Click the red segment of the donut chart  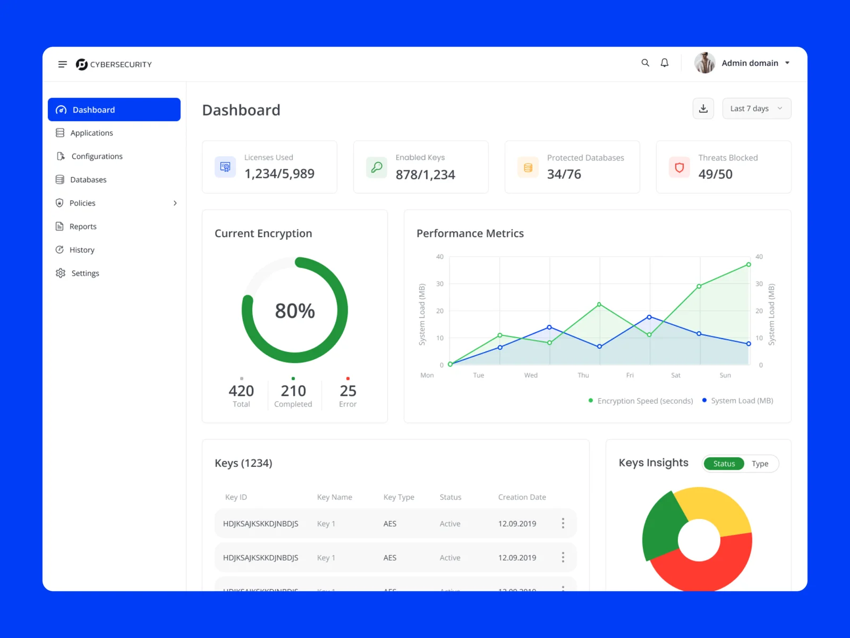click(707, 572)
